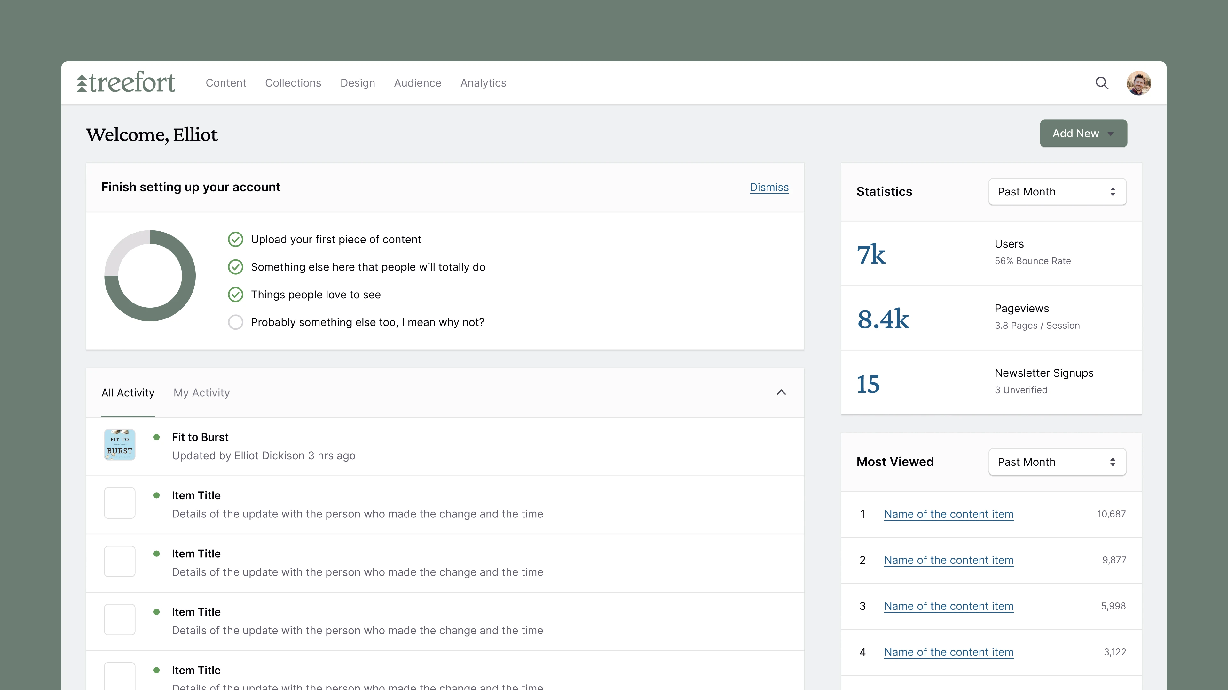Screen dimensions: 1228x690
Task: Click the Welcome, Elliot heading
Action: coord(152,135)
